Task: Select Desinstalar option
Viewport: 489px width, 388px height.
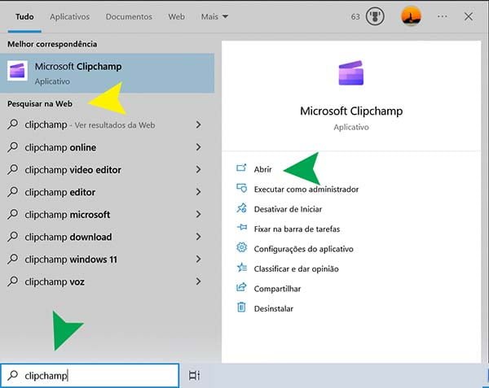Action: tap(274, 308)
